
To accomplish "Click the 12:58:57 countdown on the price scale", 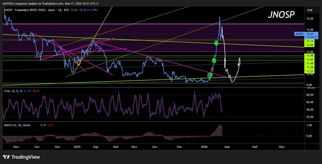I will point(311,37).
